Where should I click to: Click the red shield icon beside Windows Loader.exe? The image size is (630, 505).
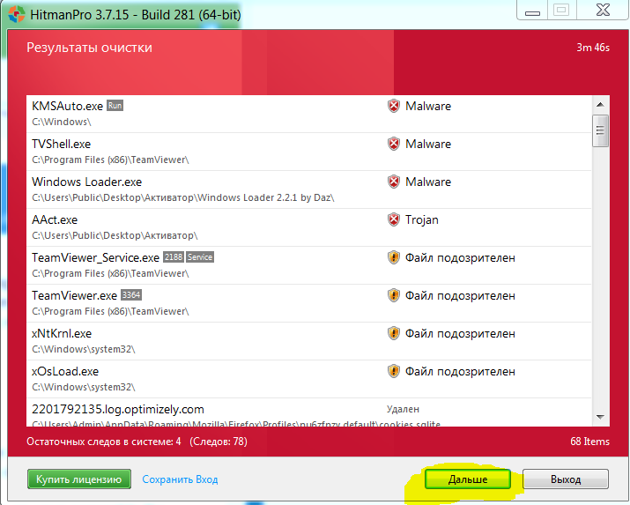tap(394, 182)
